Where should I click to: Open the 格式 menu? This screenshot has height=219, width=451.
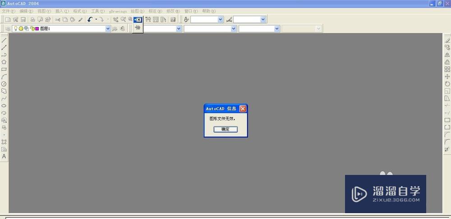(80, 11)
